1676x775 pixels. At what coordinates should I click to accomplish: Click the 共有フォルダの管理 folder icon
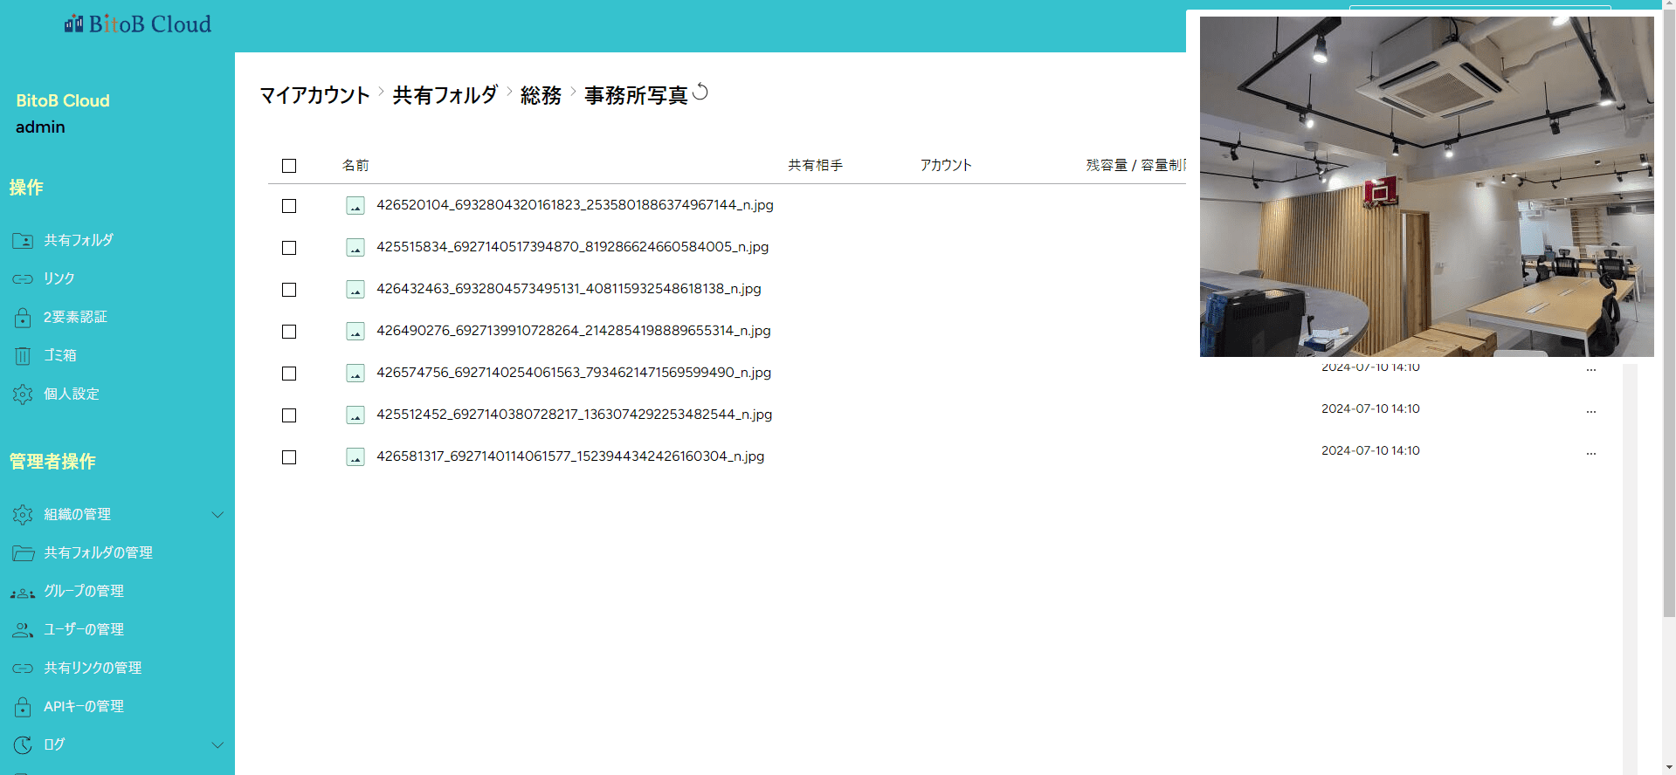(23, 552)
